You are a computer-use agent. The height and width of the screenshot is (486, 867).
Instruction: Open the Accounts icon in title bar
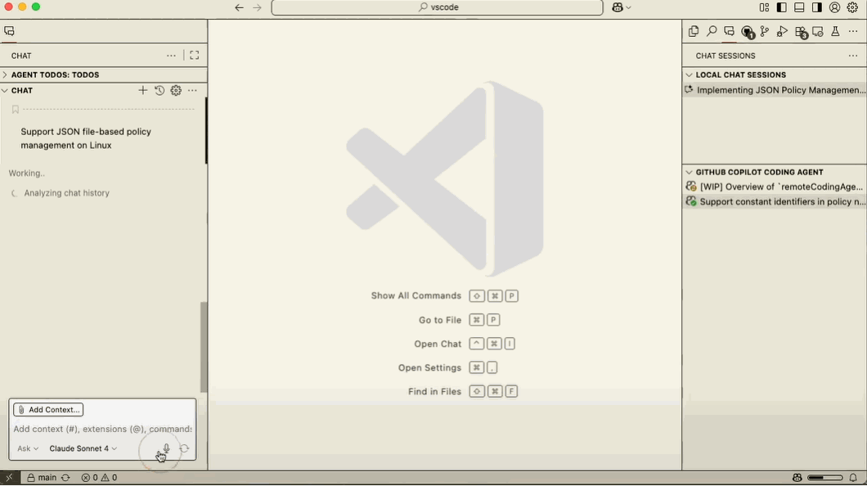pyautogui.click(x=834, y=7)
